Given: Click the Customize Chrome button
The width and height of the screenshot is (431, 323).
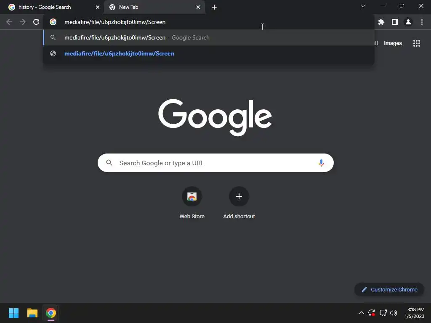Looking at the screenshot, I should pyautogui.click(x=389, y=289).
